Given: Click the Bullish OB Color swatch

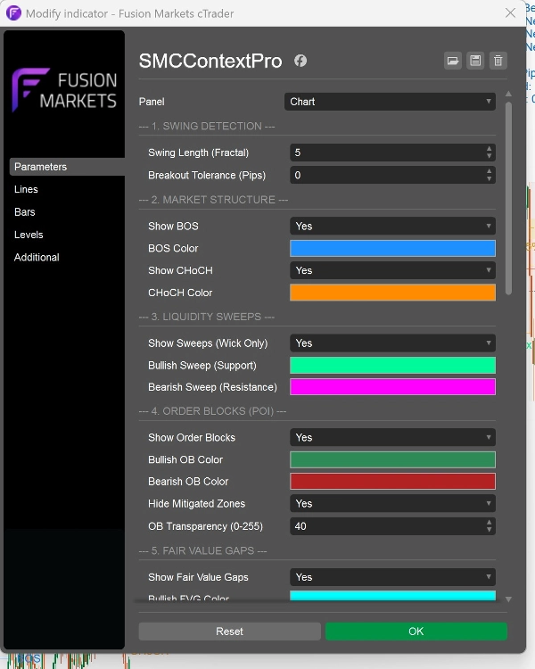Looking at the screenshot, I should (x=392, y=459).
